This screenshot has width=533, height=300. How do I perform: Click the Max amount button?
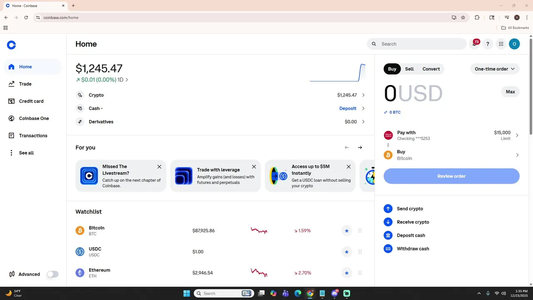[x=510, y=92]
